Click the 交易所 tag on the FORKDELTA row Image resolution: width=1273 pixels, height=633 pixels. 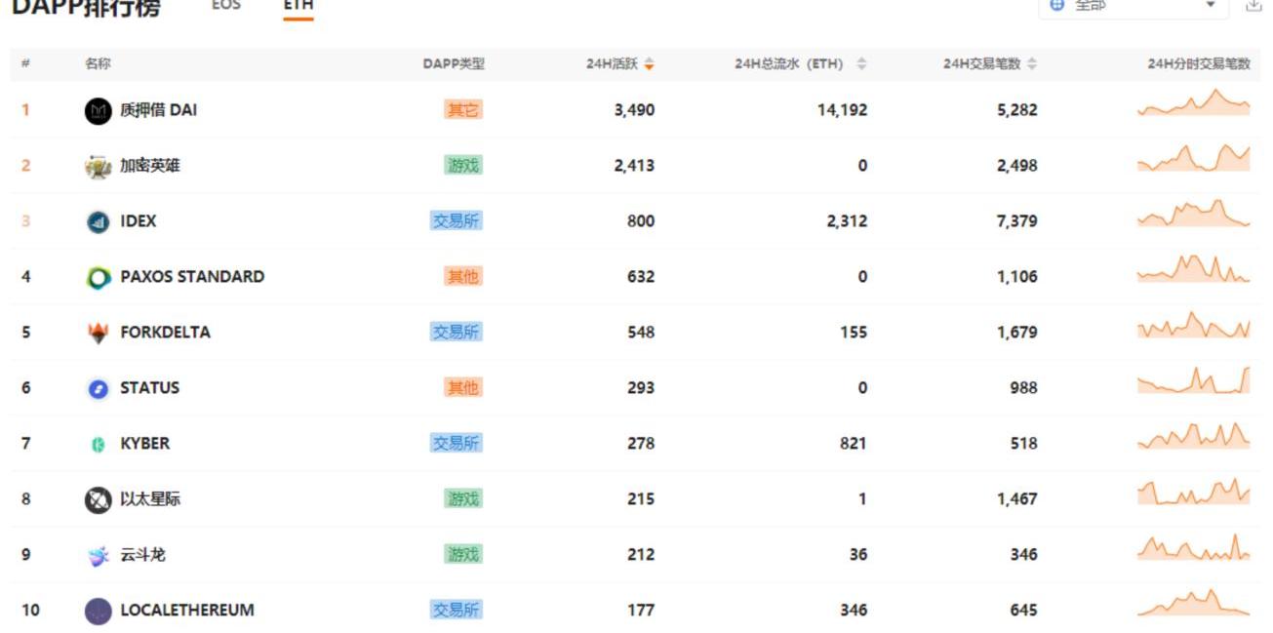(x=456, y=333)
